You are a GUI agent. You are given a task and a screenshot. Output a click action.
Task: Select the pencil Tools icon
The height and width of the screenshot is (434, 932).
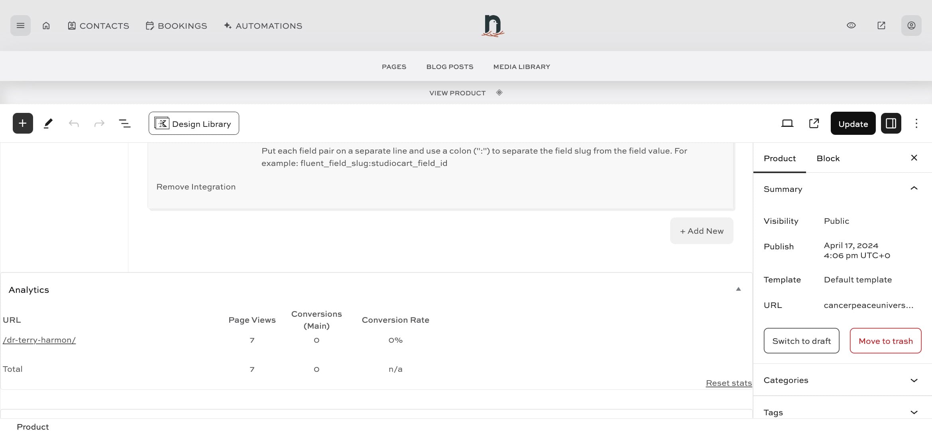tap(48, 123)
